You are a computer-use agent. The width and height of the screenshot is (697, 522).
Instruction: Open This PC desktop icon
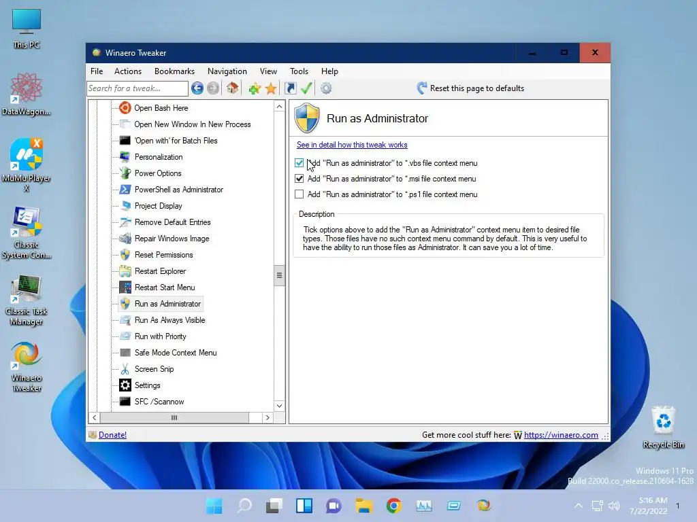click(27, 28)
